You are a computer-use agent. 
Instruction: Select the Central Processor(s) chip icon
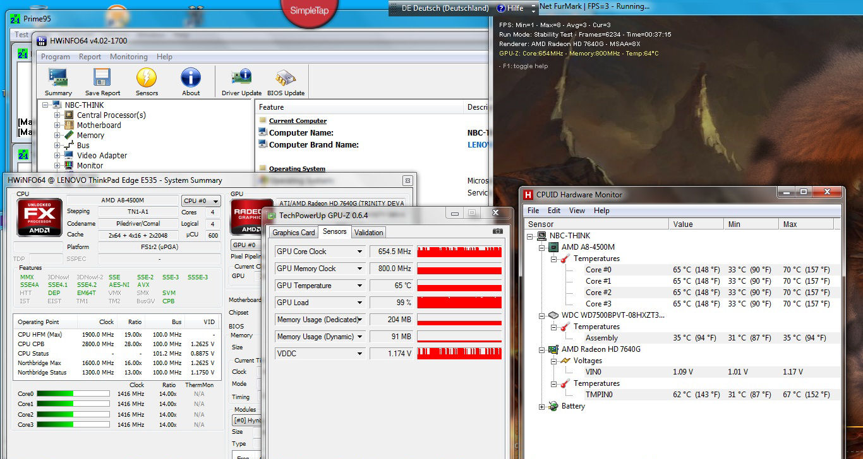click(x=70, y=115)
